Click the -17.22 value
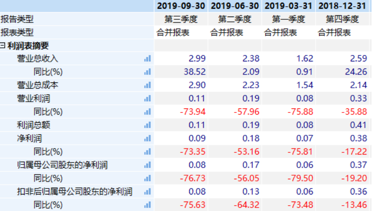The height and width of the screenshot is (211, 372). [354, 151]
